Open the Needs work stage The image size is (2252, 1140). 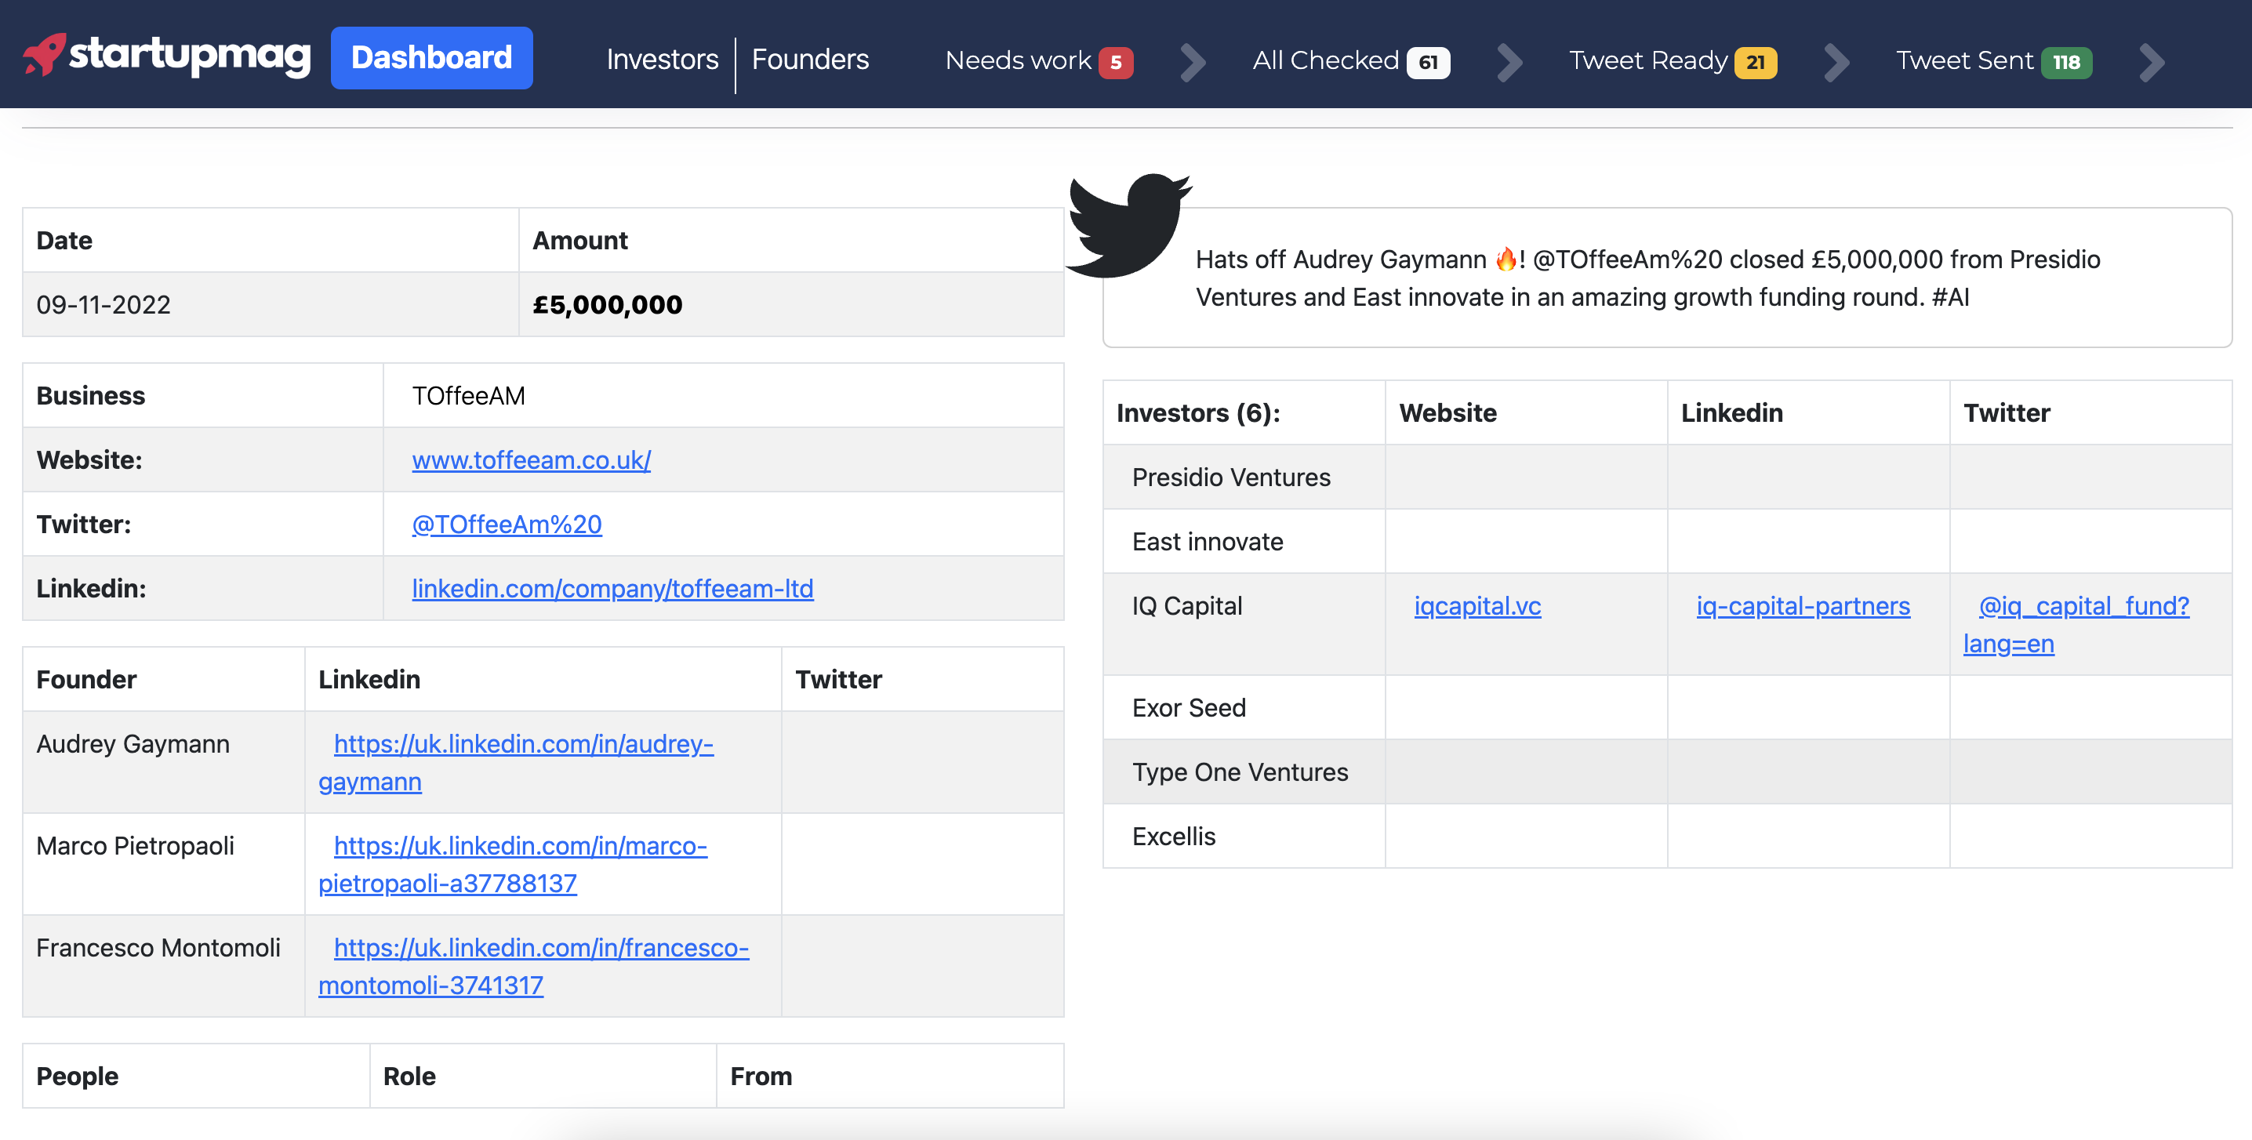coord(1039,61)
